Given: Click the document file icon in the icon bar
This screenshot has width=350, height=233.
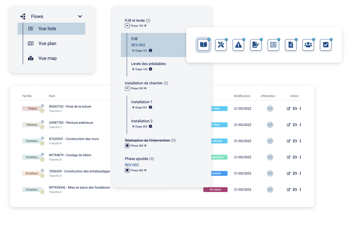Looking at the screenshot, I should (x=291, y=45).
